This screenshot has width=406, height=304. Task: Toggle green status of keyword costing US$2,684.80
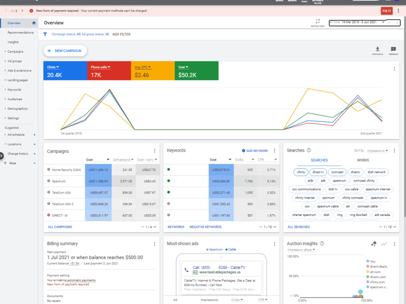(168, 181)
